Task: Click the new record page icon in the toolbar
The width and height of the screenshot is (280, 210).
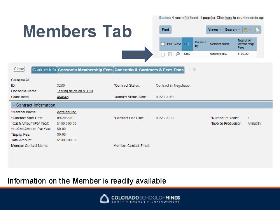Action: 257,30
